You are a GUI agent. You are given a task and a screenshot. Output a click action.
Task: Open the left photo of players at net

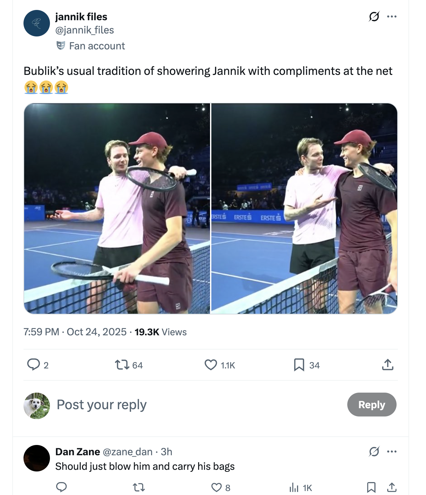click(117, 208)
